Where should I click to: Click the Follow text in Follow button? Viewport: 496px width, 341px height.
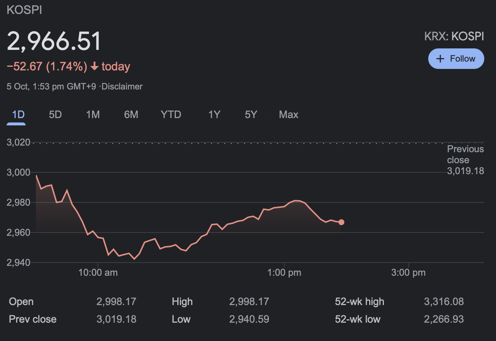[463, 59]
